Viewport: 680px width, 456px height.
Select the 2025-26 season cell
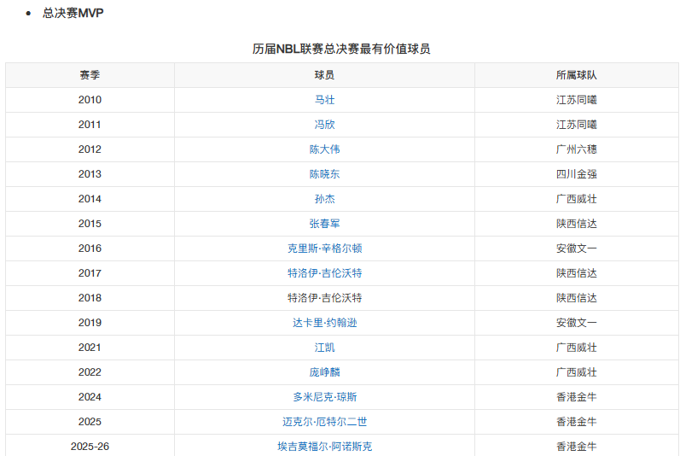pos(90,446)
